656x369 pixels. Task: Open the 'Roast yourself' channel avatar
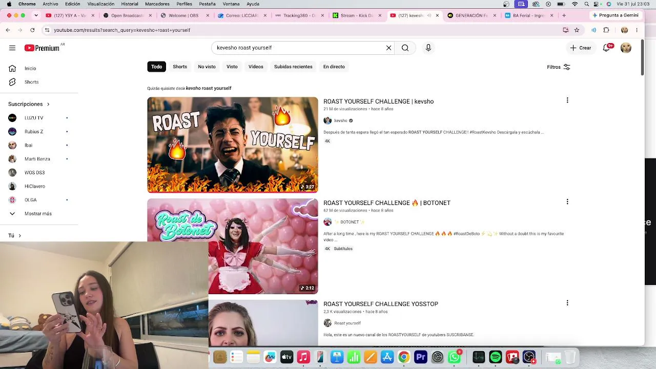[327, 323]
